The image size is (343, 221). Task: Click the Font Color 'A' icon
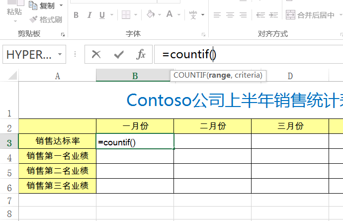coord(170,14)
